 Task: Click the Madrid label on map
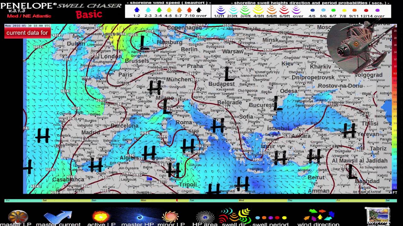tap(90, 132)
